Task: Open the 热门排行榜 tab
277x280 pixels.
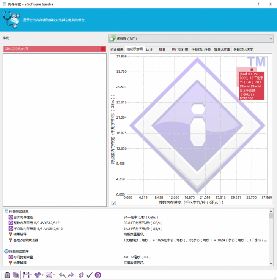Action: click(x=180, y=49)
